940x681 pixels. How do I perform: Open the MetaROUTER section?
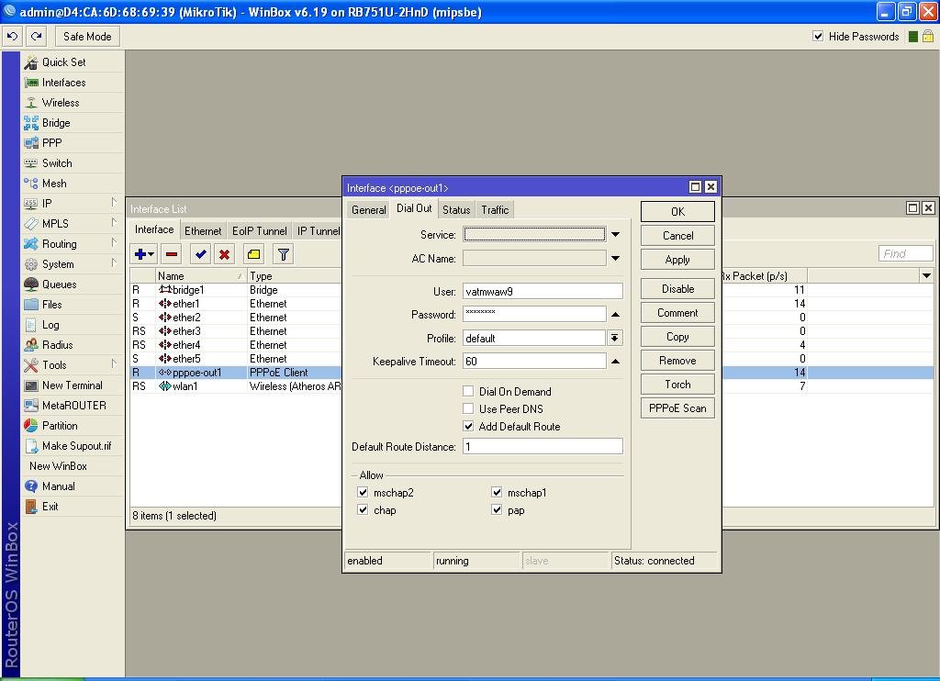pyautogui.click(x=73, y=406)
